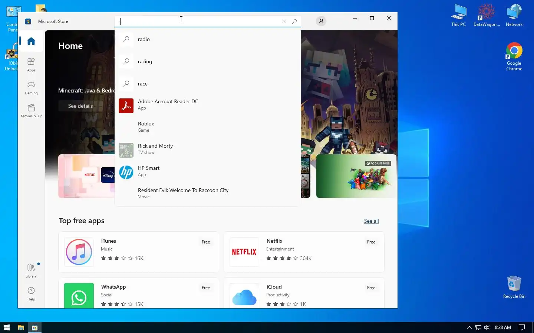This screenshot has height=333, width=534.
Task: Open the network status tray icon
Action: pyautogui.click(x=478, y=327)
